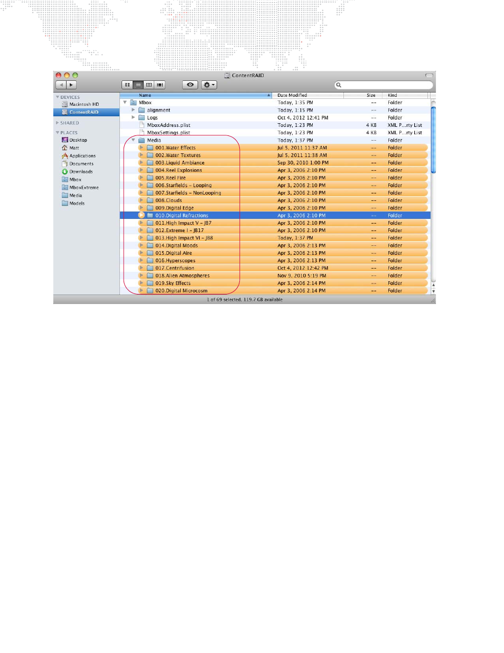Screen dimensions: 504x653
Task: Sort by the Date Modified column header
Action: point(308,95)
